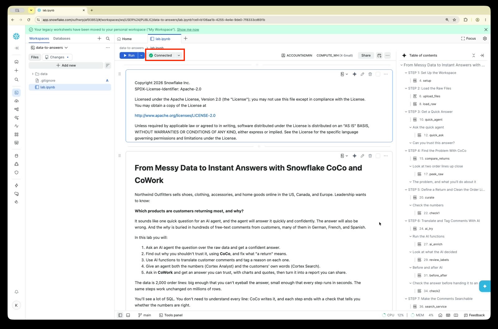Follow the Show me now link

point(188,30)
